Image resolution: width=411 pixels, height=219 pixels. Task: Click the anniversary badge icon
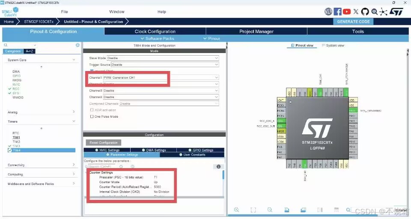328,12
